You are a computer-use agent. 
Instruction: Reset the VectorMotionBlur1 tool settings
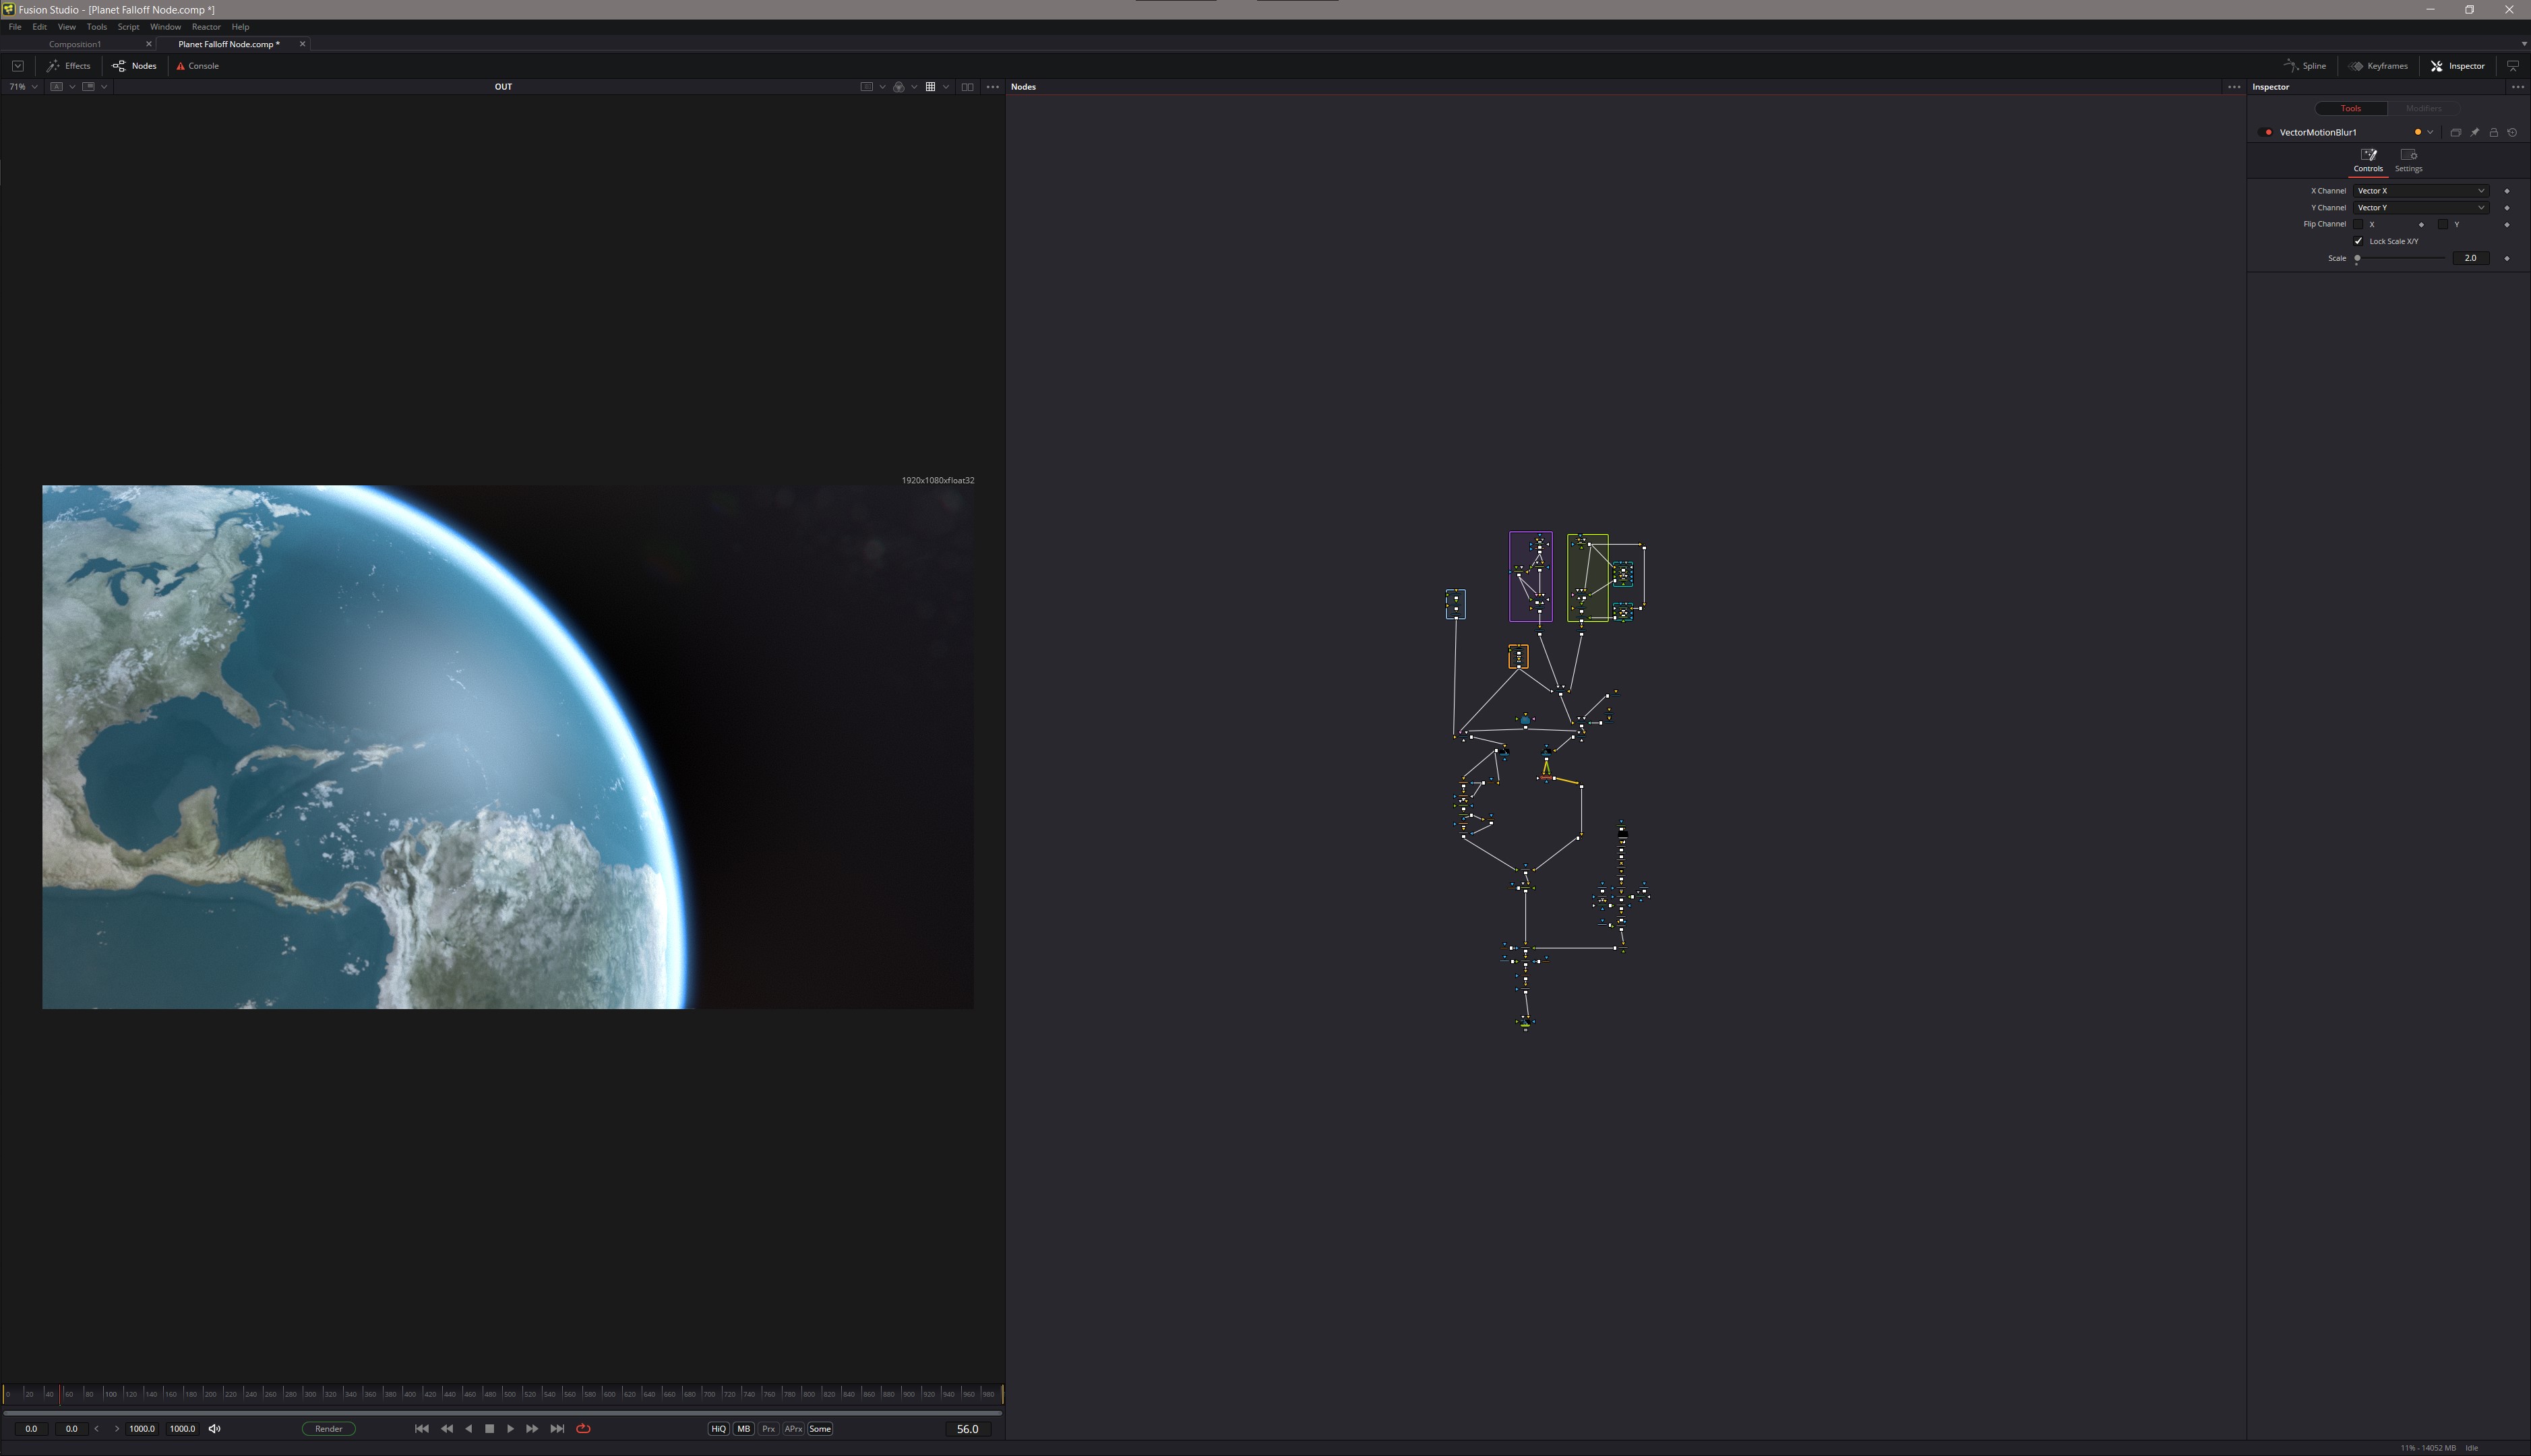[x=2512, y=132]
